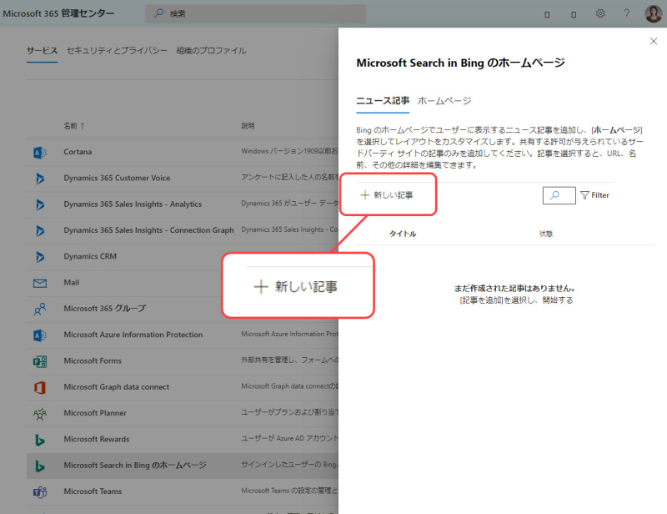Screen dimensions: 667x514
Task: Open Dynamics 365 Sales Insights - Connection Graph
Action: pyautogui.click(x=149, y=230)
